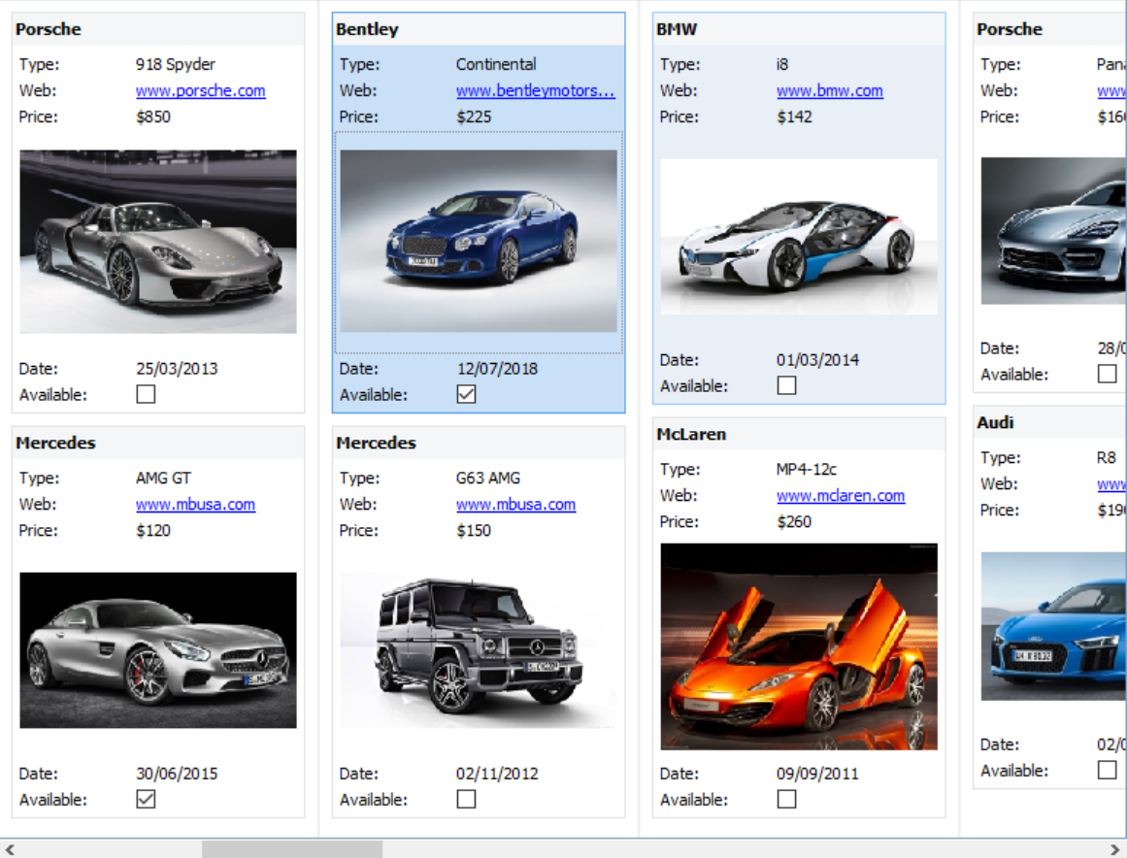Click the $850 price value

(x=153, y=116)
